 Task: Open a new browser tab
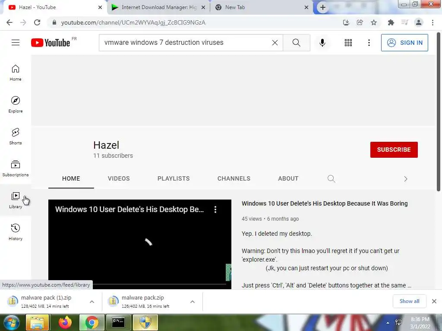323,7
